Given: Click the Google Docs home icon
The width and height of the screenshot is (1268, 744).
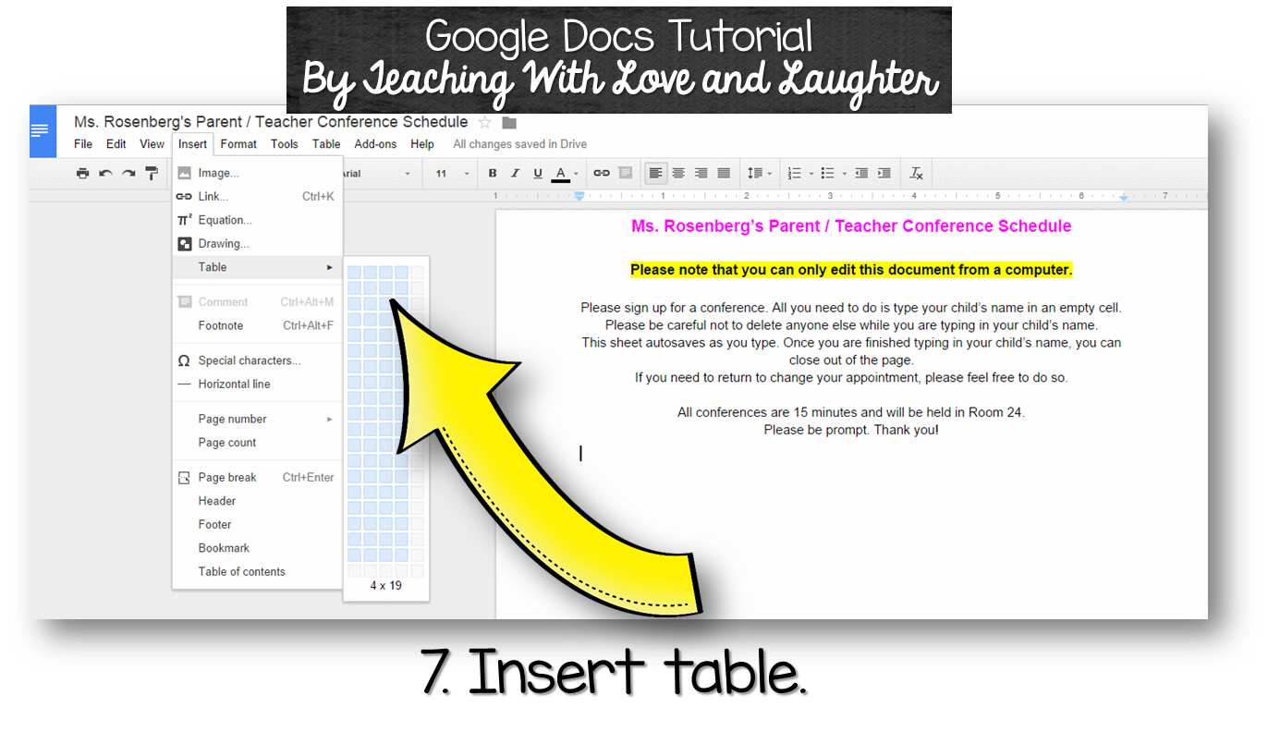Looking at the screenshot, I should [43, 130].
